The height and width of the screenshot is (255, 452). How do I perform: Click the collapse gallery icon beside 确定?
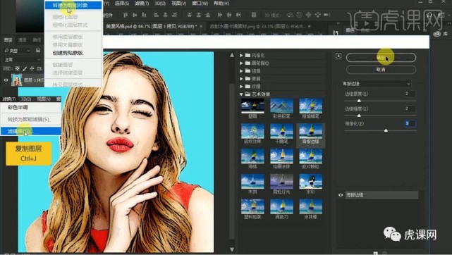tap(338, 56)
